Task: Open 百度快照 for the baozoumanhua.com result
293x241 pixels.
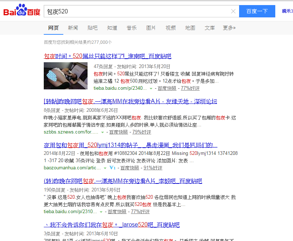Action: [130, 168]
